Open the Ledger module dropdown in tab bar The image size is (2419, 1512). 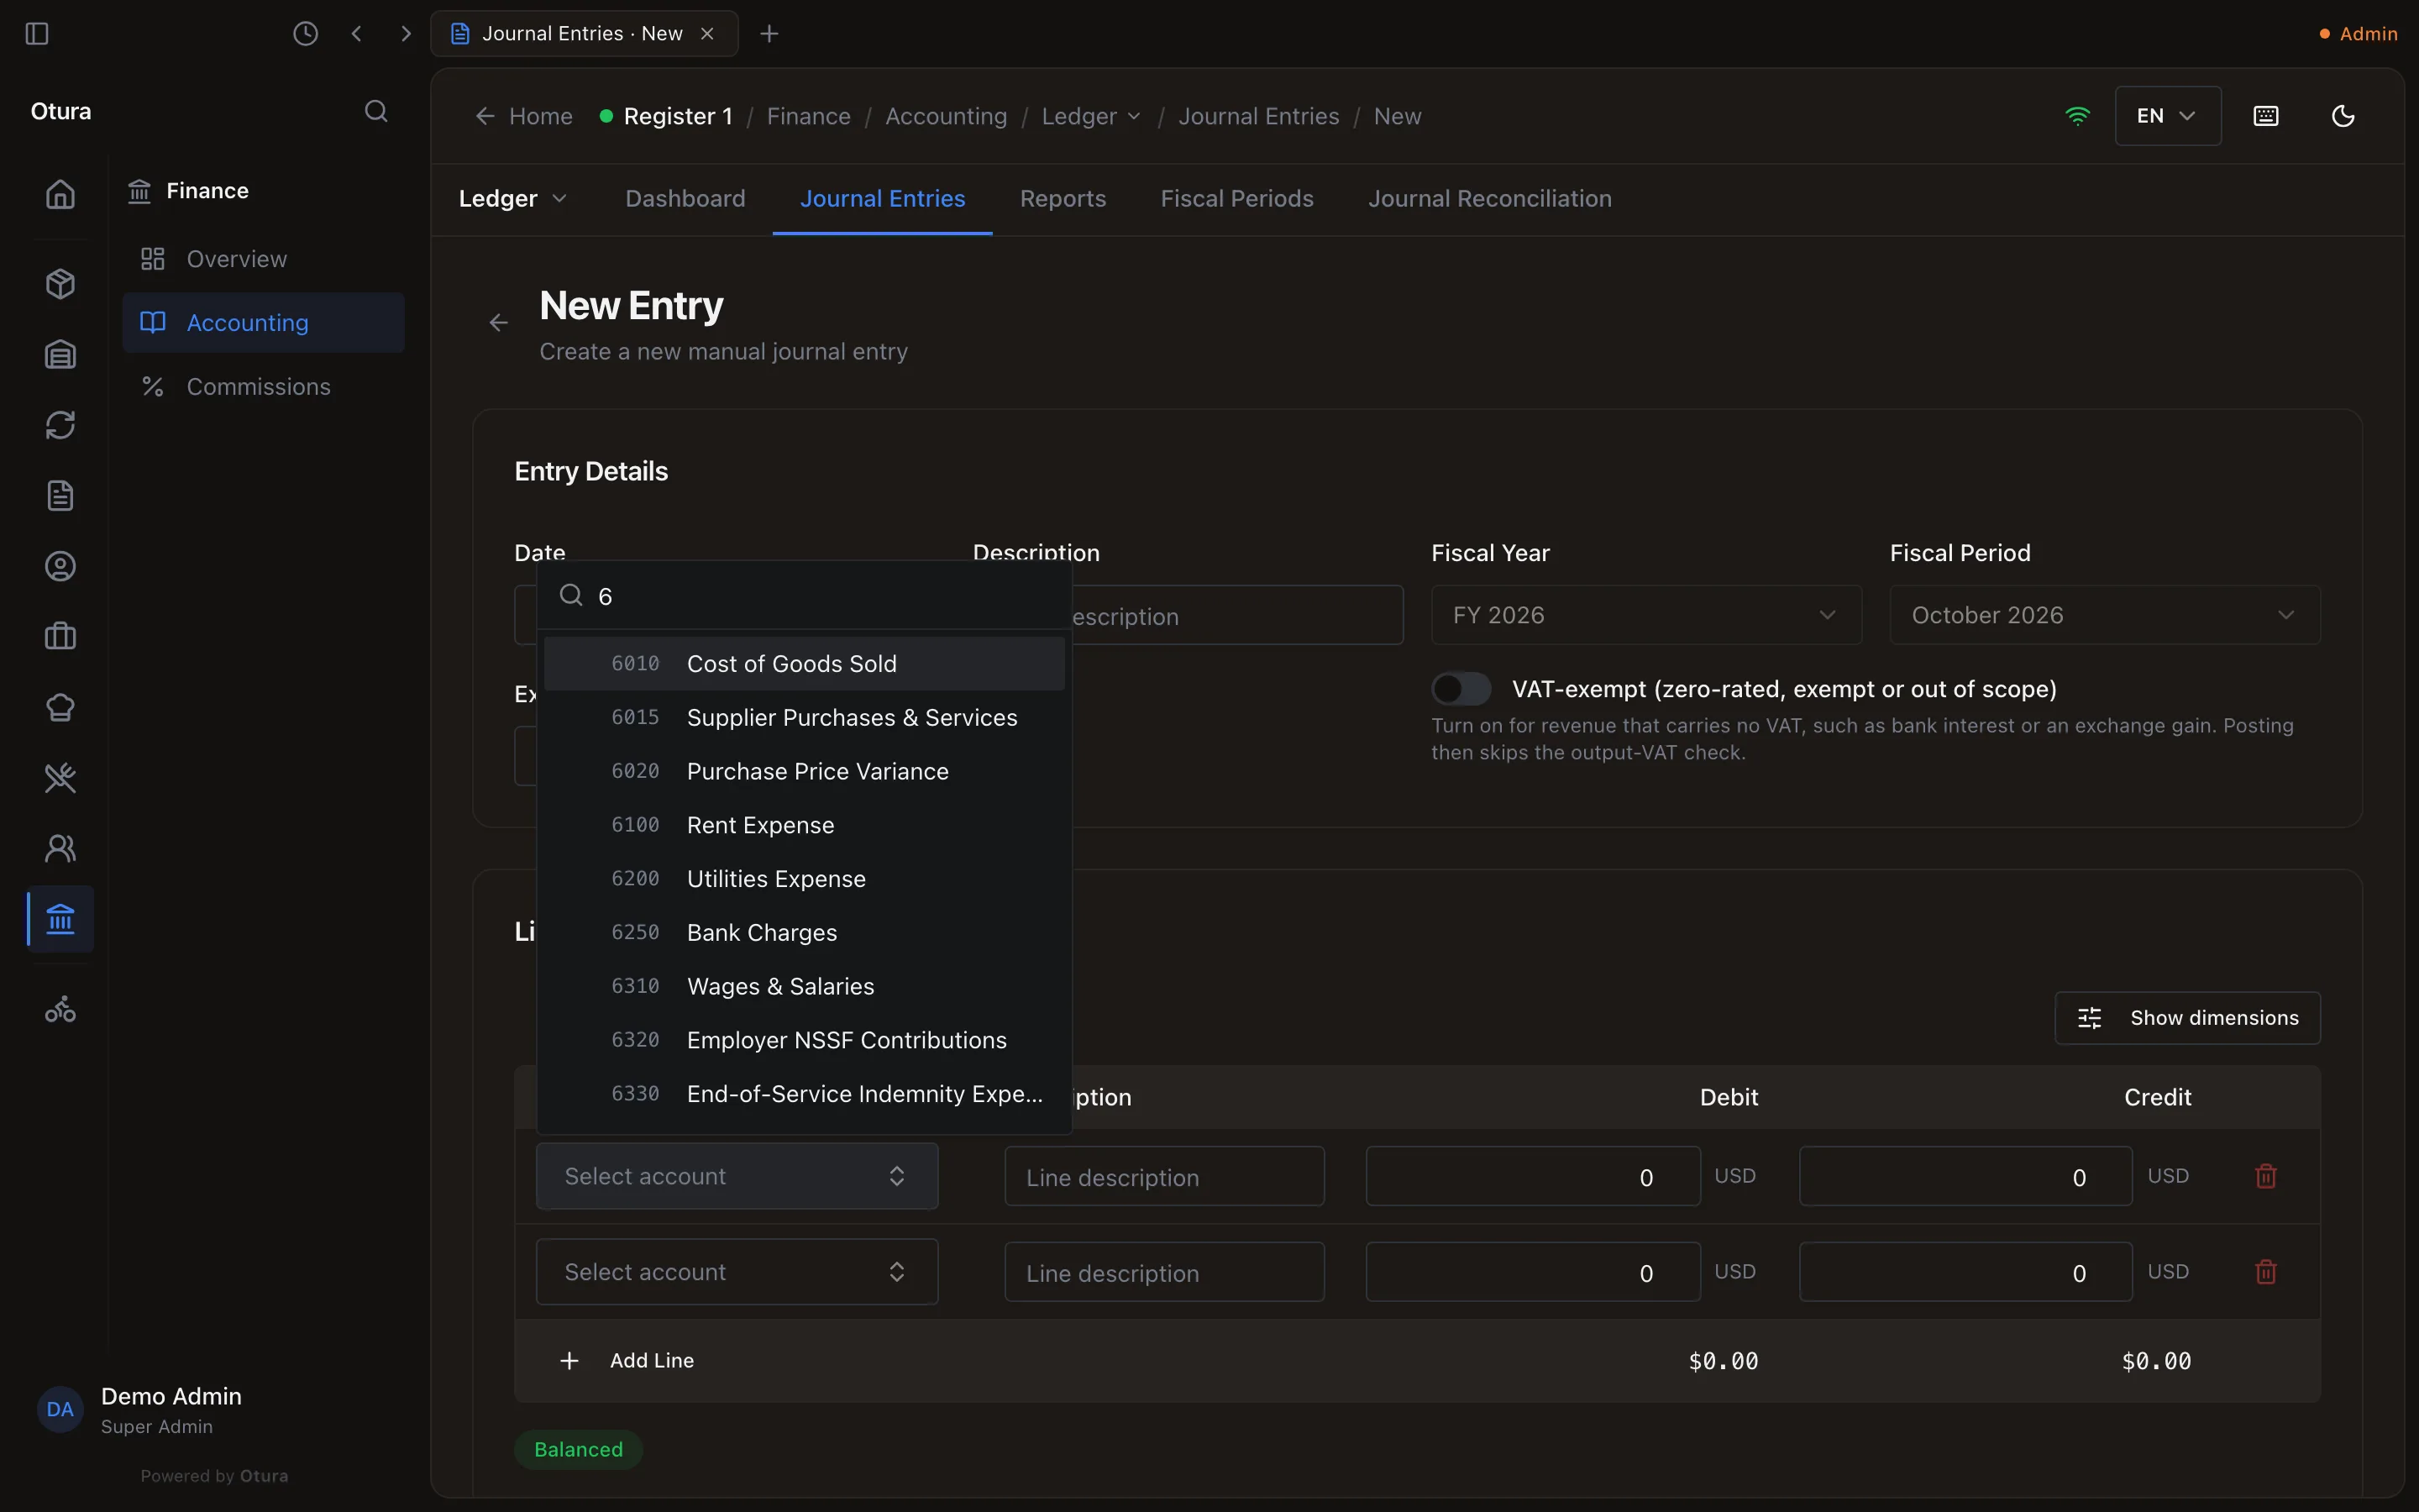tap(513, 199)
